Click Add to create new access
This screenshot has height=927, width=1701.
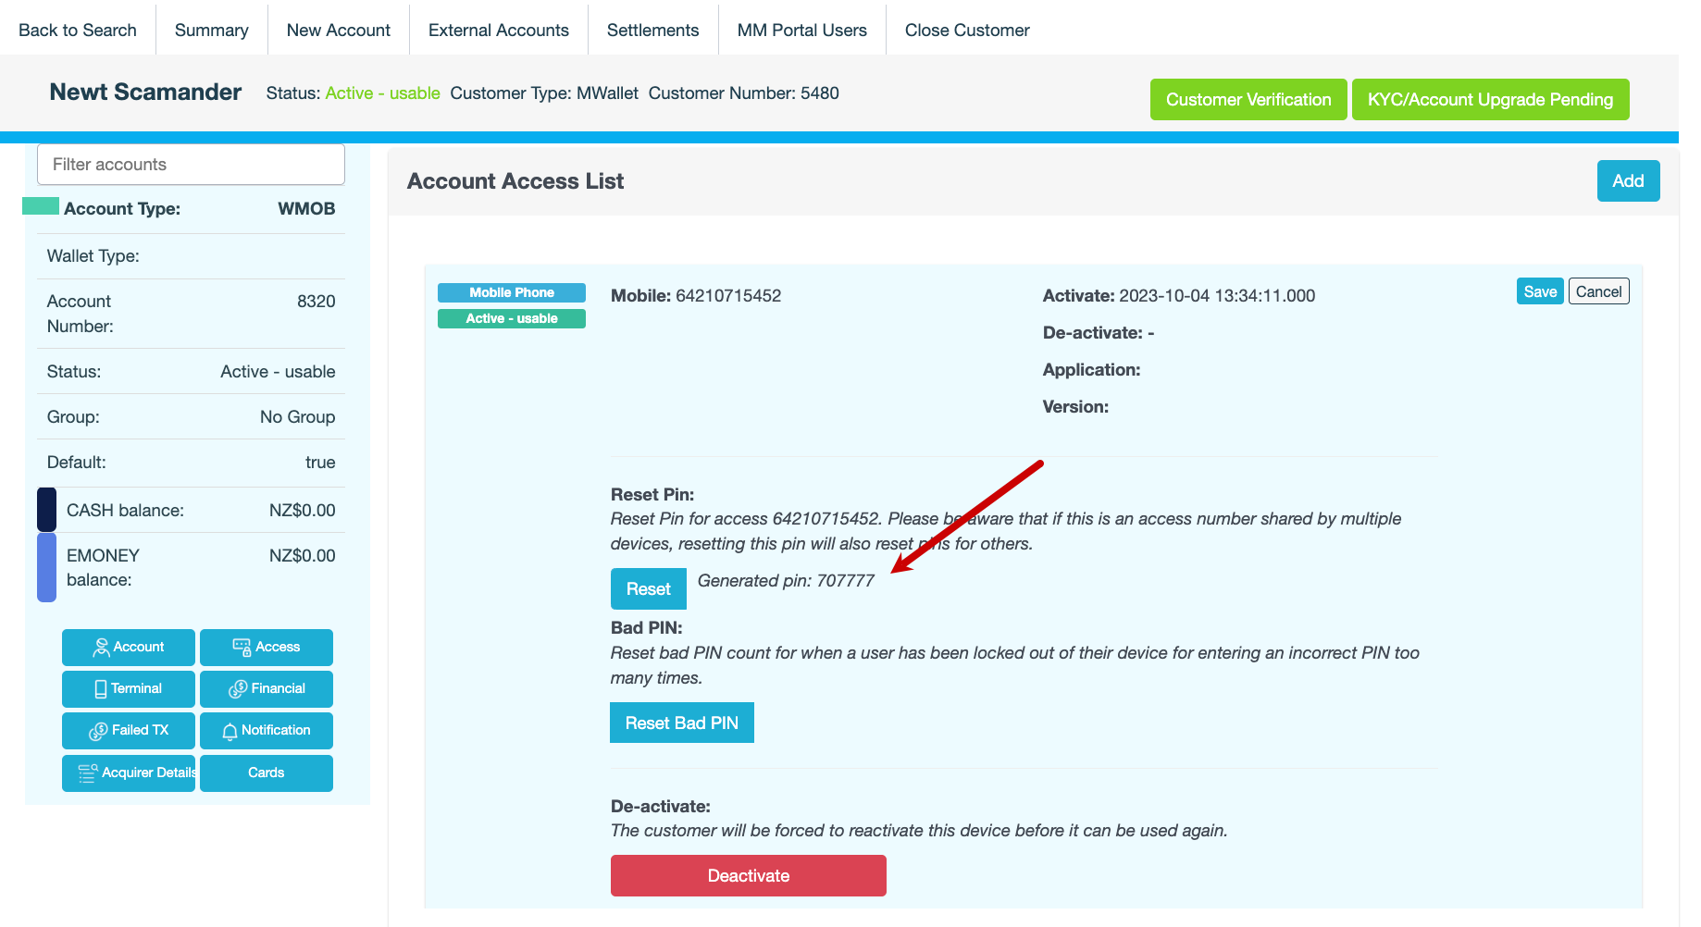click(x=1627, y=180)
